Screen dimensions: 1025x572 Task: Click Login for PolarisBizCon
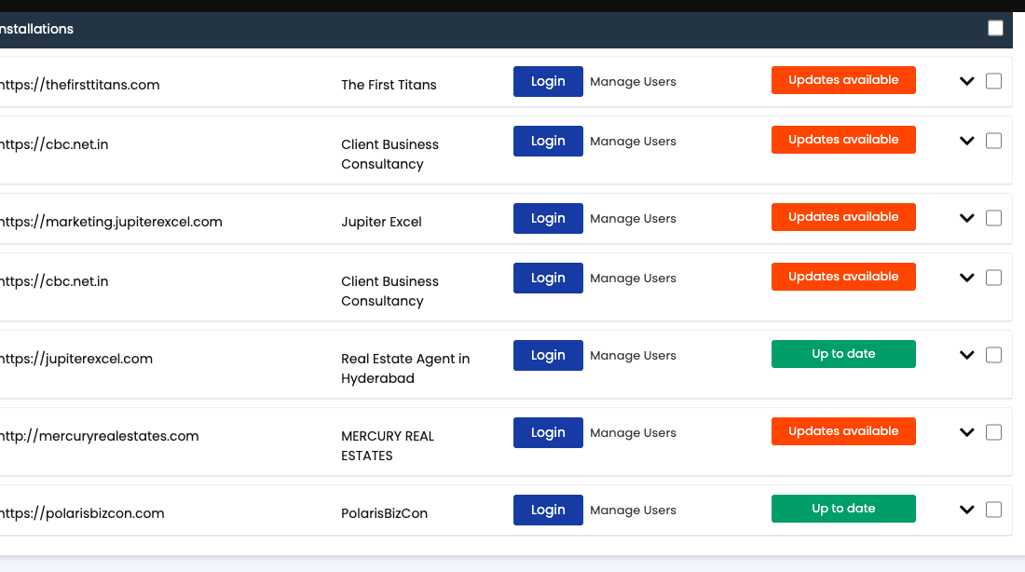click(x=548, y=510)
